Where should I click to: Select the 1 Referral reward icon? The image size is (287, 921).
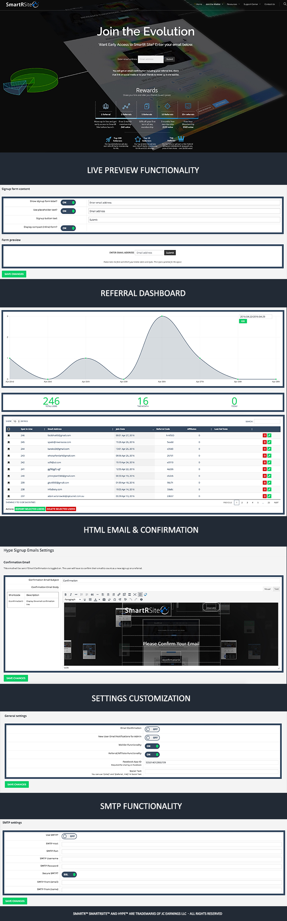pyautogui.click(x=106, y=106)
